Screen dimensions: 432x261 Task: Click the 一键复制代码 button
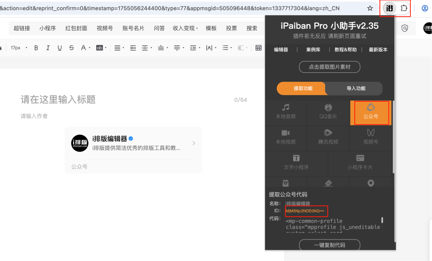pos(330,245)
